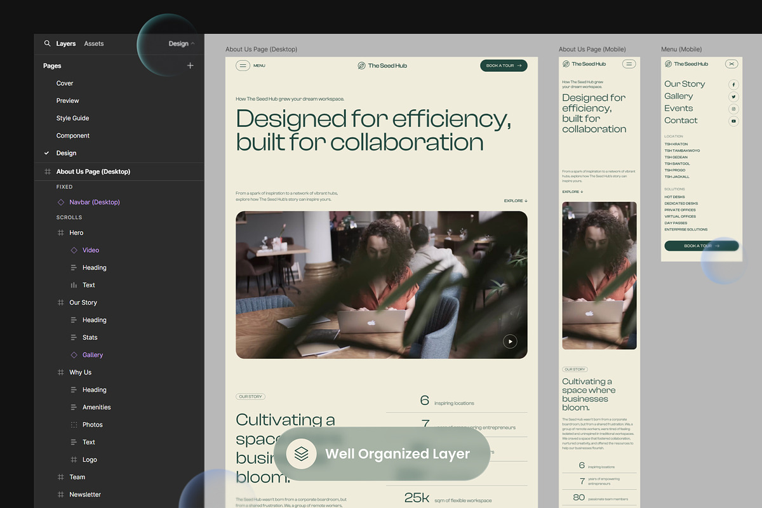Image resolution: width=762 pixels, height=508 pixels.
Task: Click the Twitter icon in mobile menu
Action: pos(733,97)
